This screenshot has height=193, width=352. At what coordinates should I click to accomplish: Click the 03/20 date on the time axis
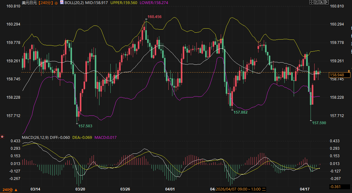click(x=80, y=189)
